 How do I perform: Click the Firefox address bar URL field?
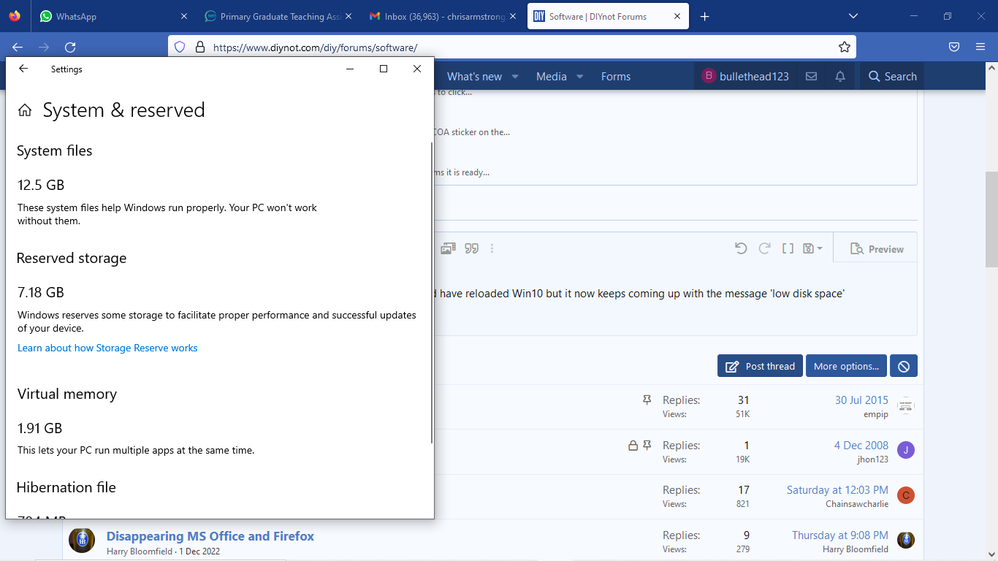tap(511, 47)
